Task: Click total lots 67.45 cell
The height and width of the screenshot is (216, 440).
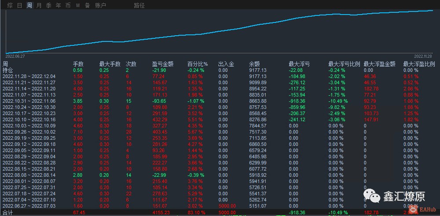Action: click(79, 212)
